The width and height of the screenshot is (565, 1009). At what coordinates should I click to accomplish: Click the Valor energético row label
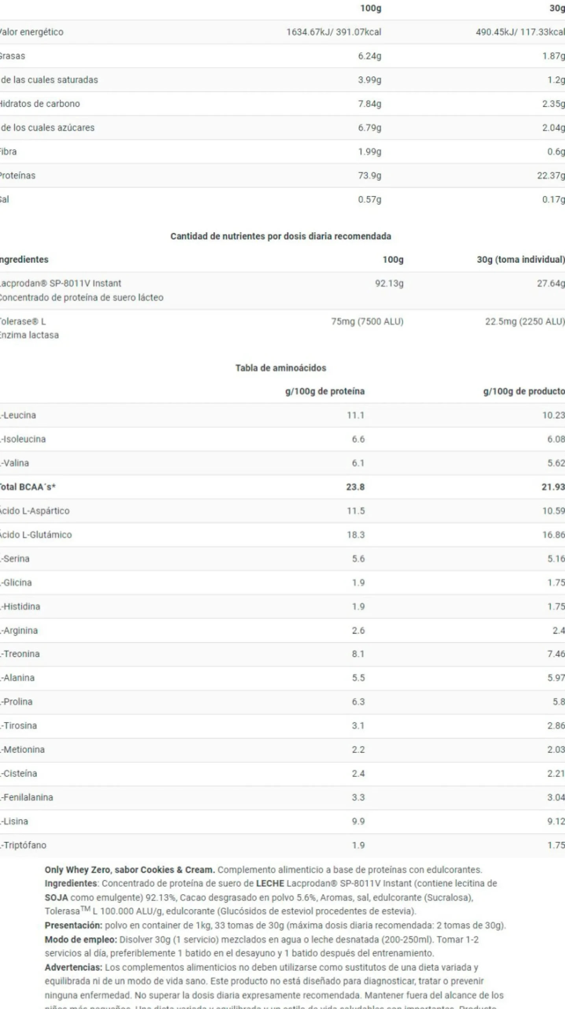tap(31, 32)
